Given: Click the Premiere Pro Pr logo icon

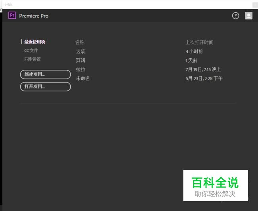Looking at the screenshot, I should tap(12, 15).
